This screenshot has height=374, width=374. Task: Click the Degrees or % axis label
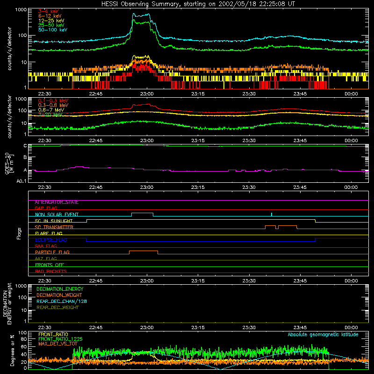(13, 350)
